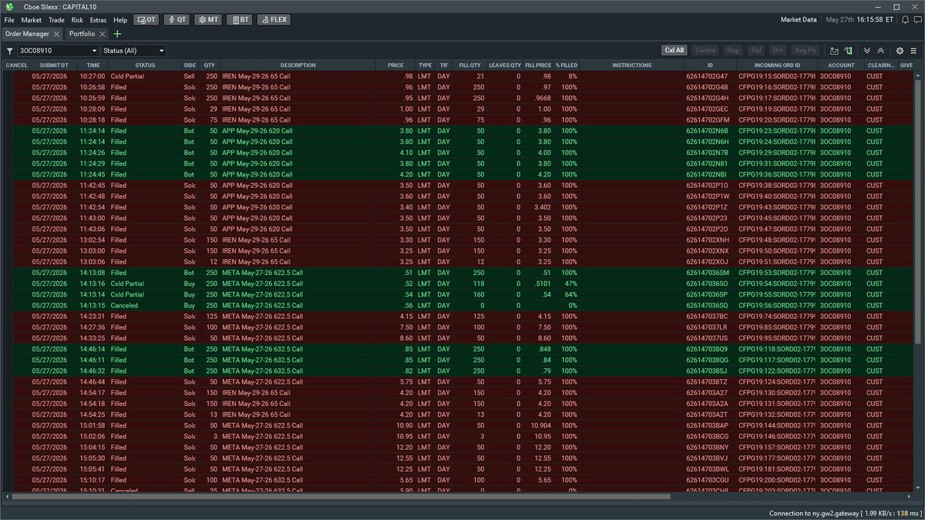The width and height of the screenshot is (925, 520).
Task: Click the Contra button
Action: pyautogui.click(x=705, y=50)
